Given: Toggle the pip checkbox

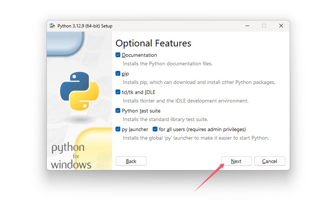Looking at the screenshot, I should point(118,74).
